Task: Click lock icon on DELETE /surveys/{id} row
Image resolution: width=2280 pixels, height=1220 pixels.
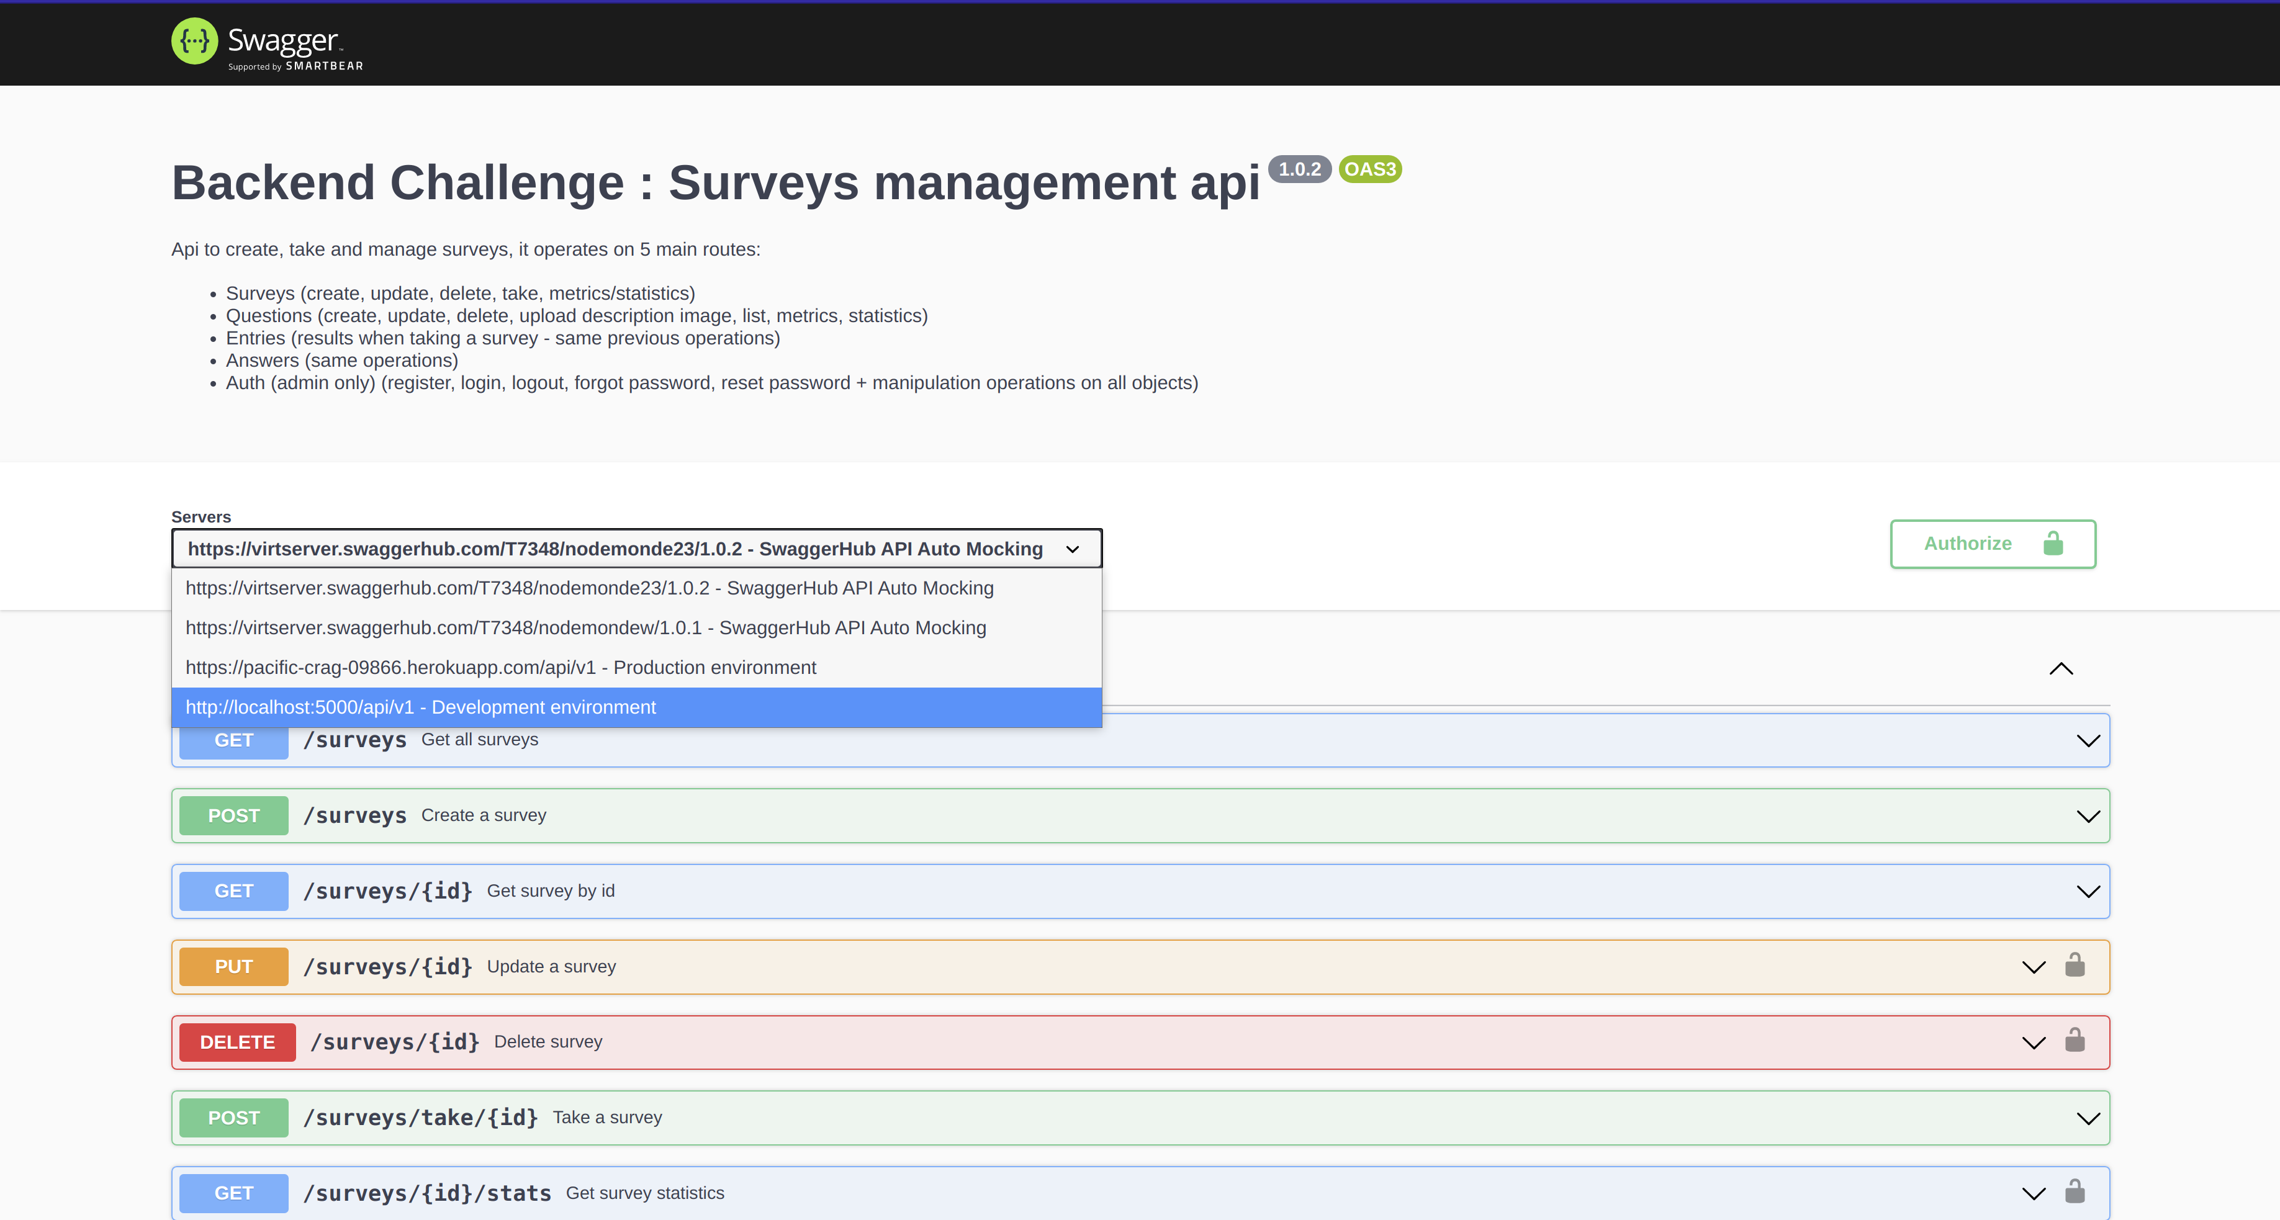Action: pos(2075,1039)
